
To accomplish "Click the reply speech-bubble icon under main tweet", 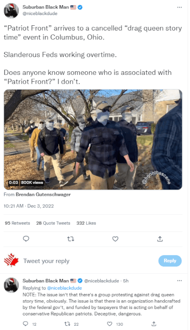I will coord(26,238).
